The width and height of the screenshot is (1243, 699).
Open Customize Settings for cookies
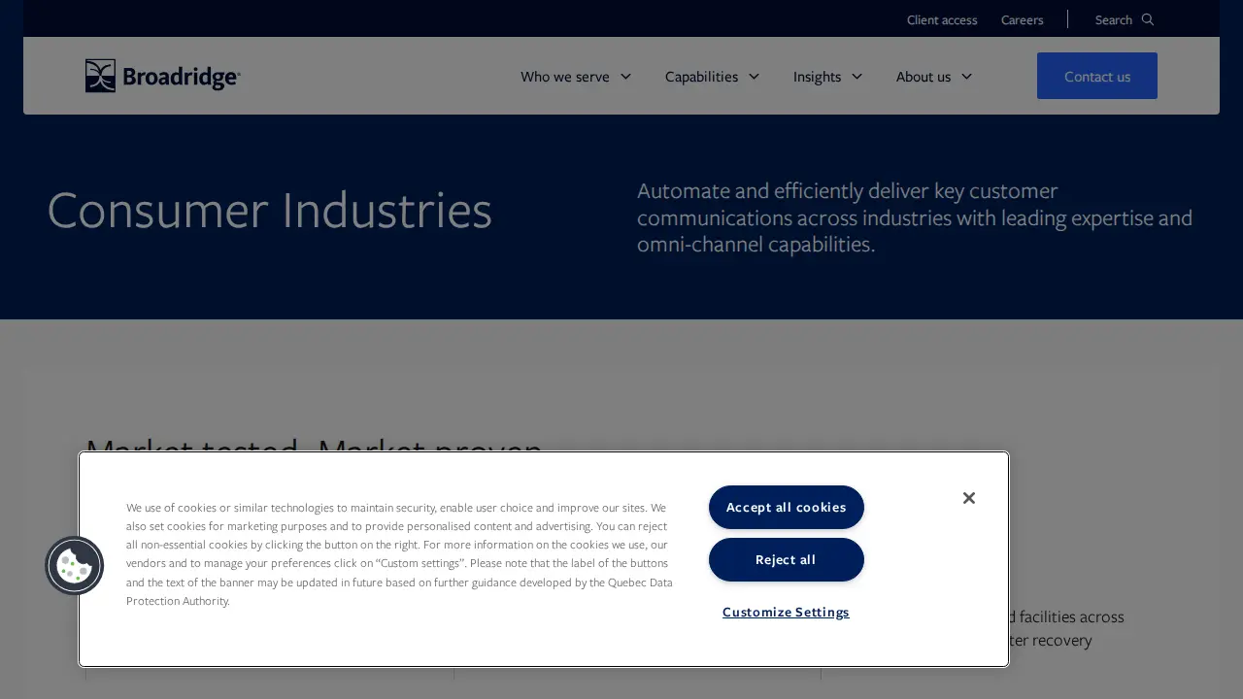pos(786,613)
